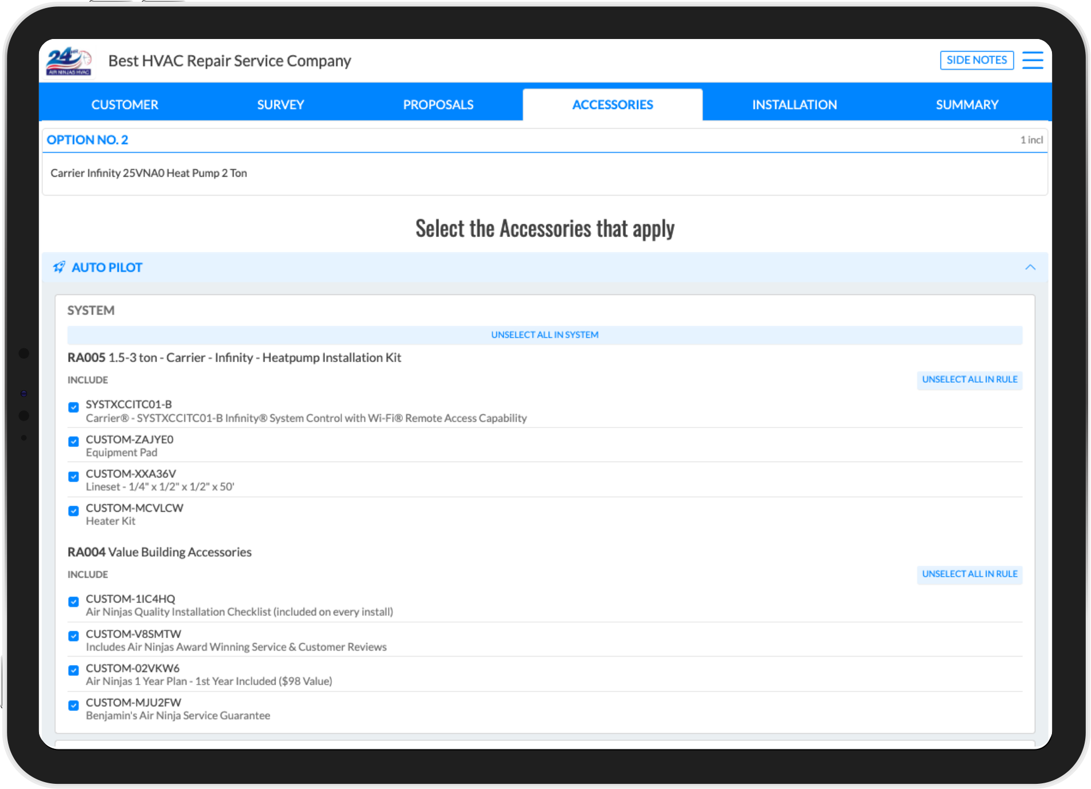Click Best HVAC Repair Service Company title
The width and height of the screenshot is (1091, 789).
tap(230, 61)
